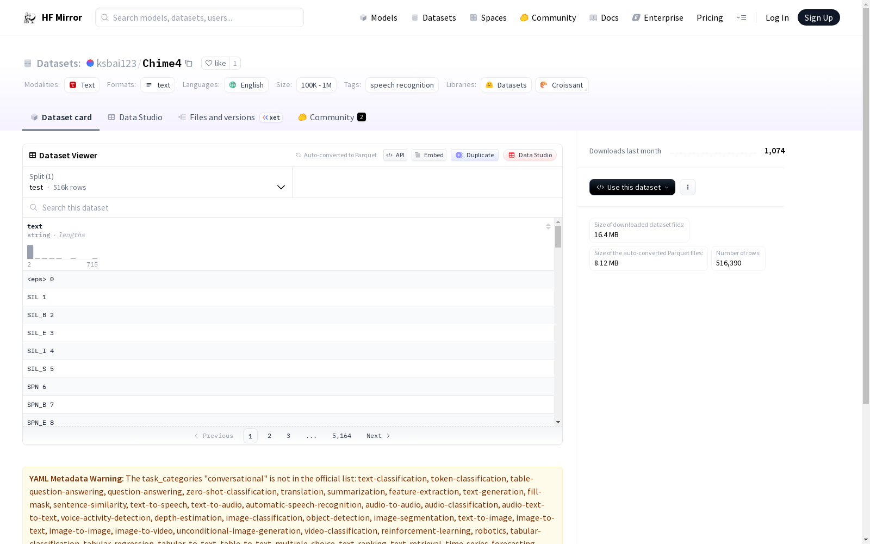Open the dataset Community tab
870x544 pixels.
click(x=332, y=118)
